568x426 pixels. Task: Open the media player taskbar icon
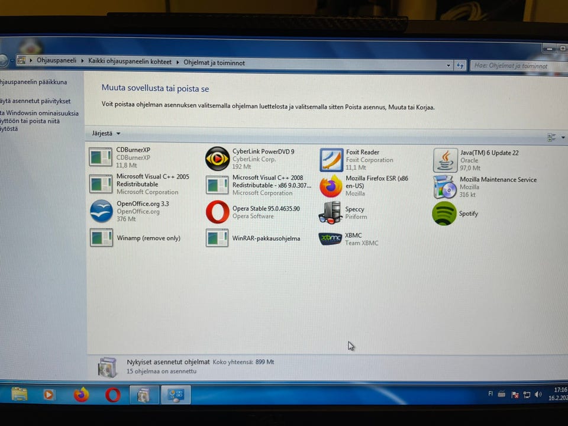pyautogui.click(x=49, y=395)
